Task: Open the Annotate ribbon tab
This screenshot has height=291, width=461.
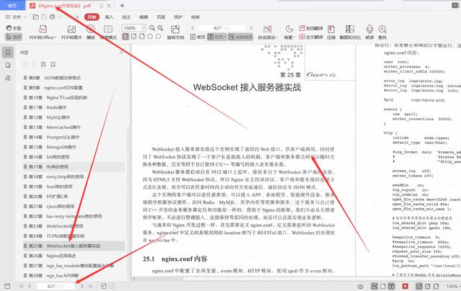Action: [x=127, y=17]
